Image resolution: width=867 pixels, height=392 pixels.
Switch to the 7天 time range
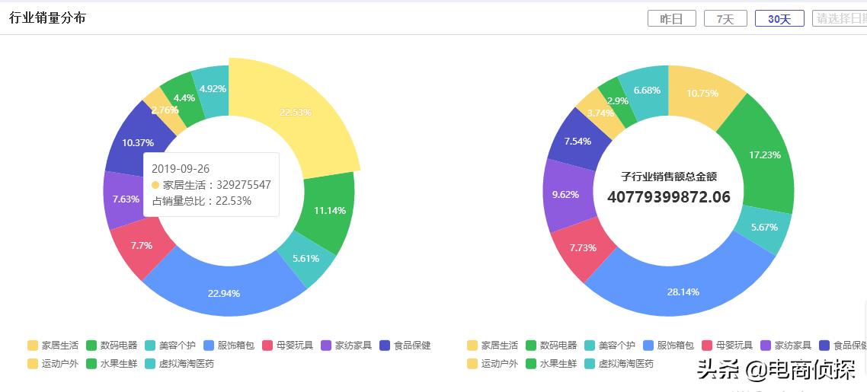point(725,19)
